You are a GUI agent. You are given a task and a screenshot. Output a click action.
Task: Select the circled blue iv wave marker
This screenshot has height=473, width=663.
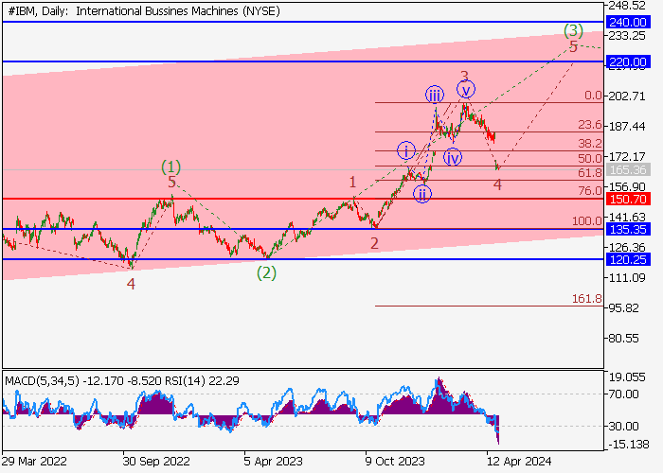pos(453,158)
